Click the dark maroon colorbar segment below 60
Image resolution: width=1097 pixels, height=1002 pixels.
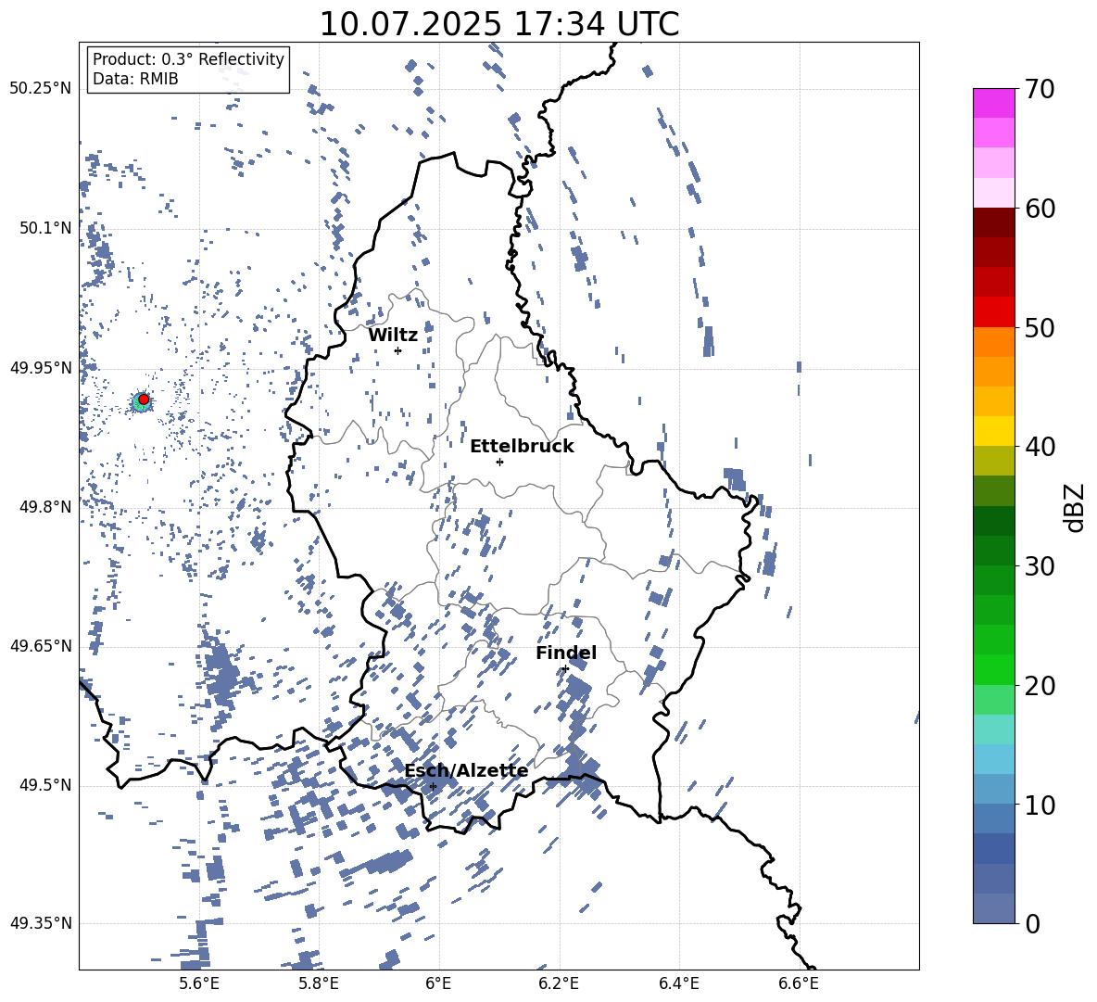[x=993, y=222]
